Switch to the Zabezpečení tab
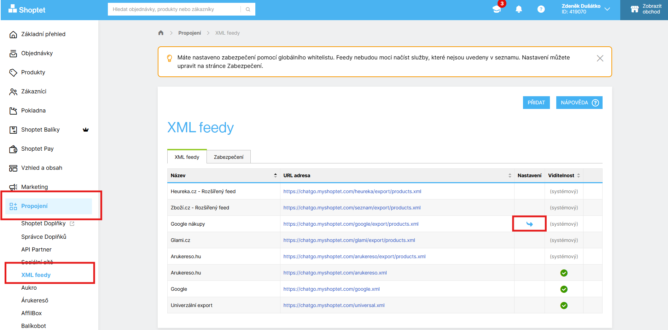 pos(228,157)
